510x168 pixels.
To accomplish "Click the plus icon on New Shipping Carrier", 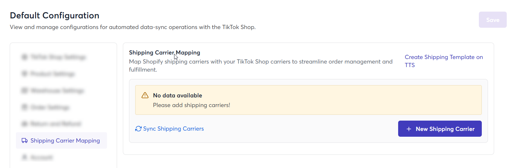I will pyautogui.click(x=409, y=129).
